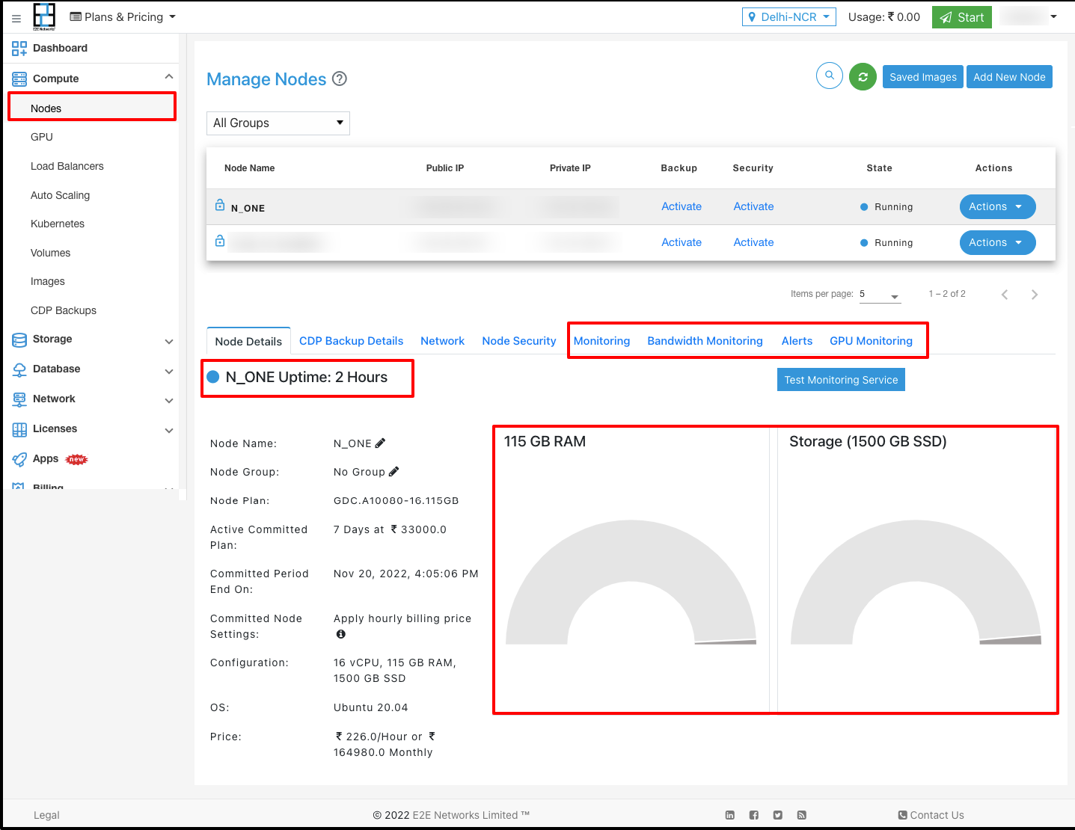Activate Backup for second node
This screenshot has width=1075, height=830.
682,242
